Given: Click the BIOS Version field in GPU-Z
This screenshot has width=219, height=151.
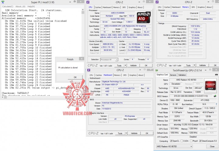Looking at the screenshot, I should (191, 96).
